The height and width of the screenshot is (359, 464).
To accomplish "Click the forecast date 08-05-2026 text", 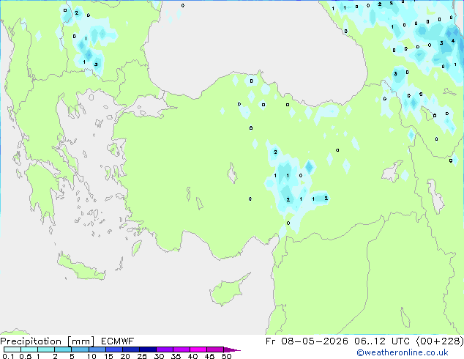I will (x=314, y=341).
